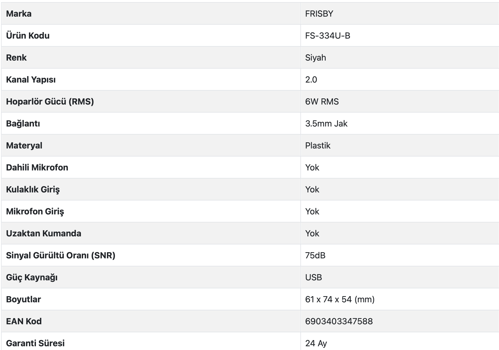This screenshot has height=350, width=499.
Task: Click the 3.5mm Jak connection value
Action: point(326,124)
